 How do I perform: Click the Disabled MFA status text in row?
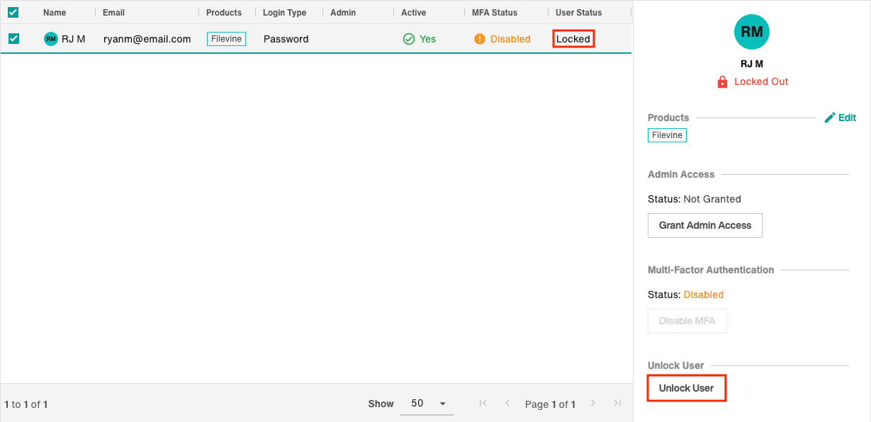coord(510,39)
